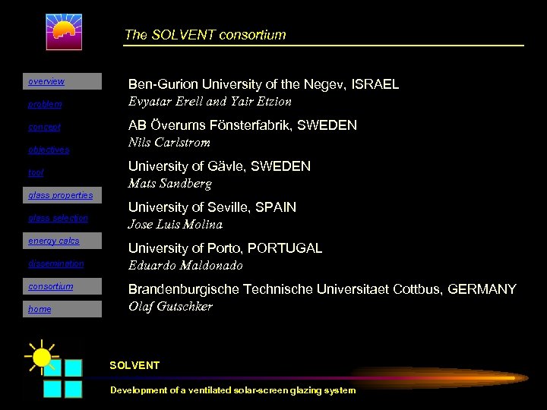This screenshot has height=410, width=547.
Task: Click 'University of Seville, SPAIN' text
Action: click(212, 207)
